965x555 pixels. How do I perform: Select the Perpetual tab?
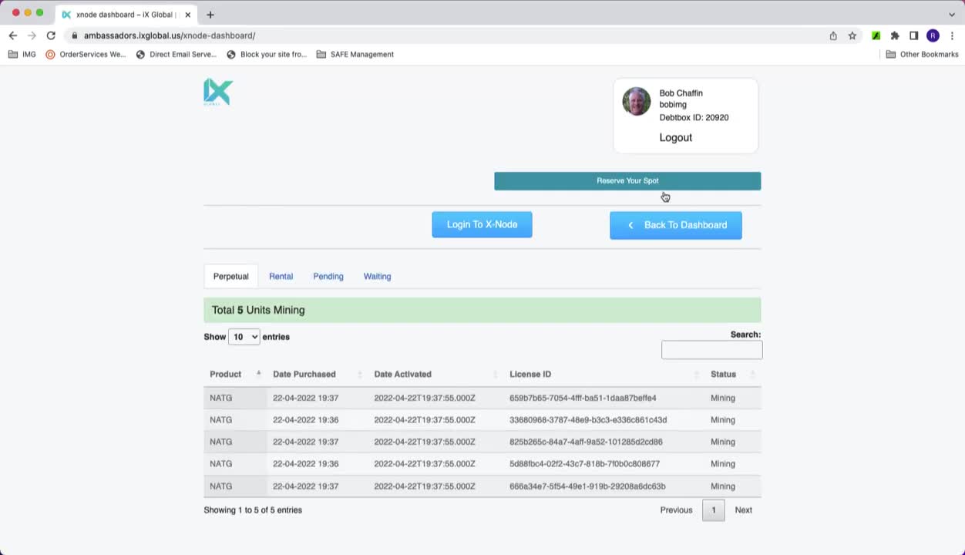click(231, 276)
